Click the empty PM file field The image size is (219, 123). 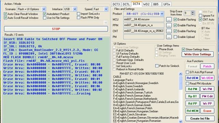point(144,37)
